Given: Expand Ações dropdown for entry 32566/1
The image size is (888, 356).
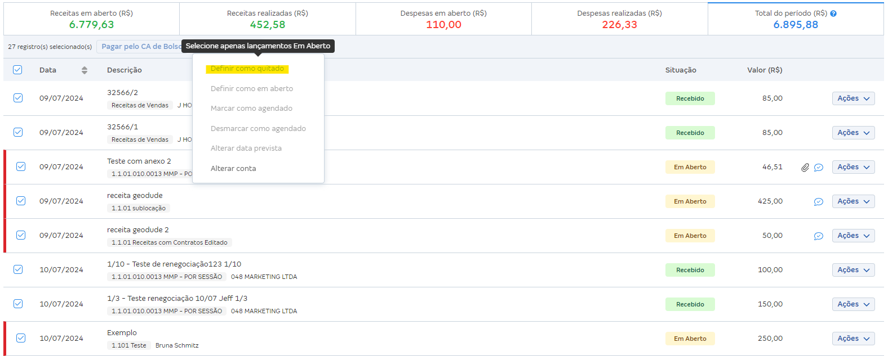Looking at the screenshot, I should 853,133.
